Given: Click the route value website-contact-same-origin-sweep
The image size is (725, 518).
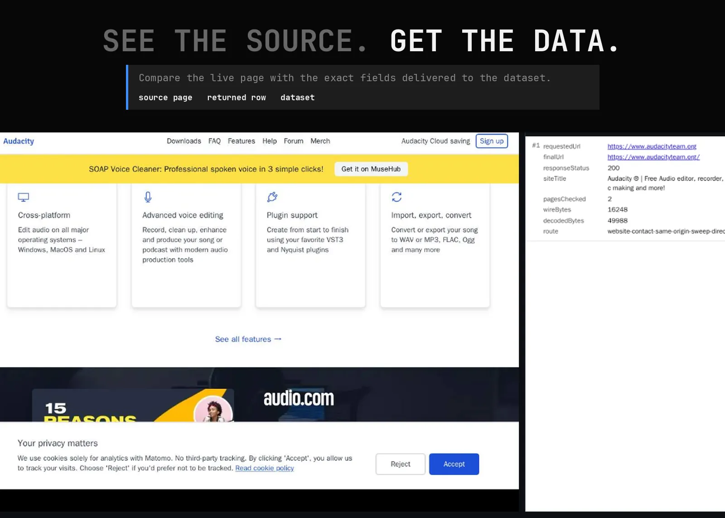Looking at the screenshot, I should click(666, 231).
